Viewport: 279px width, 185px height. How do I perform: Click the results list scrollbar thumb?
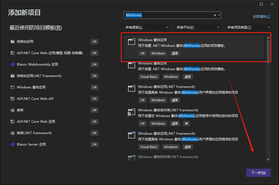[268, 51]
